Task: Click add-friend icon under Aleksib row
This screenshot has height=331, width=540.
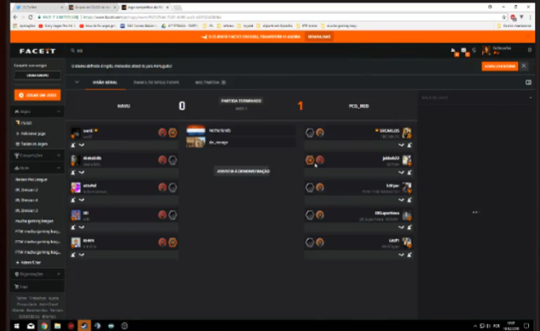Action: (73, 173)
